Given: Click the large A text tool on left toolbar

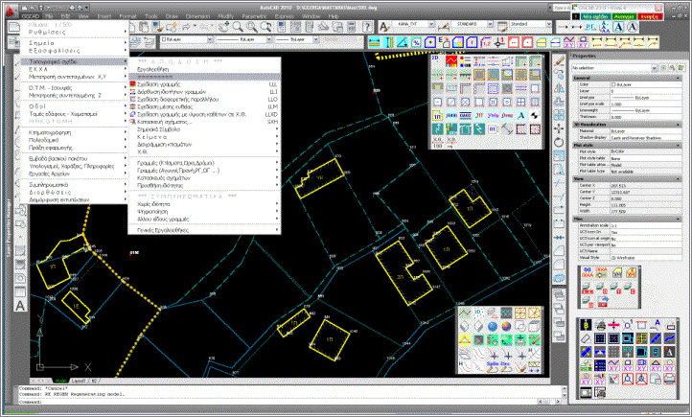Looking at the screenshot, I should click(x=19, y=306).
